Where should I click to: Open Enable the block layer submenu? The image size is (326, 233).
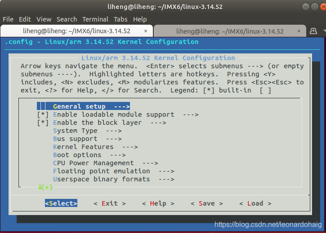point(110,123)
